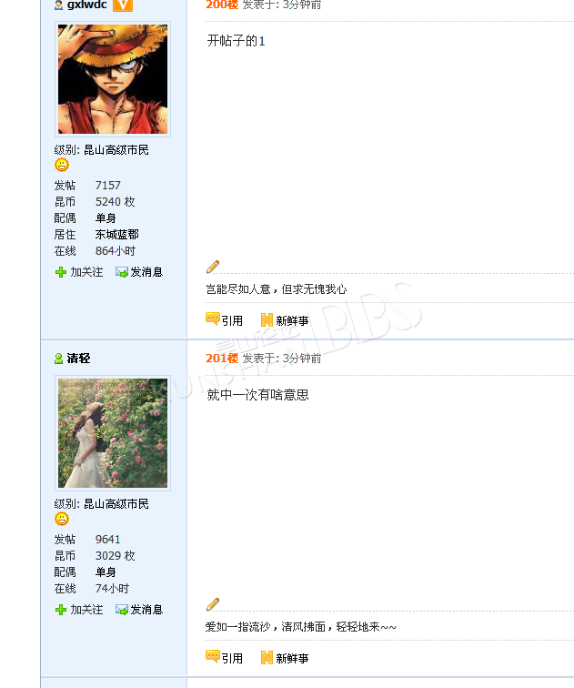Click the 200楼 floor number link
This screenshot has width=574, height=688.
pyautogui.click(x=222, y=5)
